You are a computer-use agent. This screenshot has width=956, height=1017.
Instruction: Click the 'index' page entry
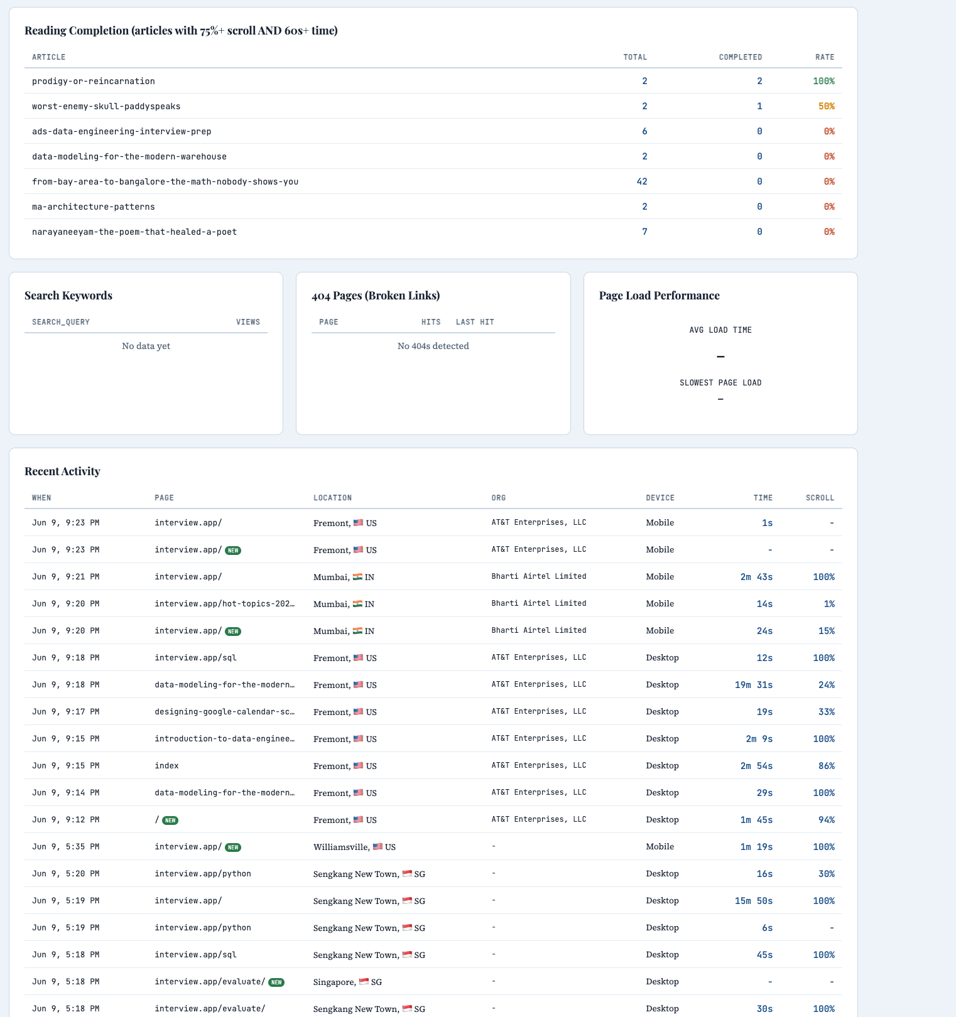click(x=166, y=766)
